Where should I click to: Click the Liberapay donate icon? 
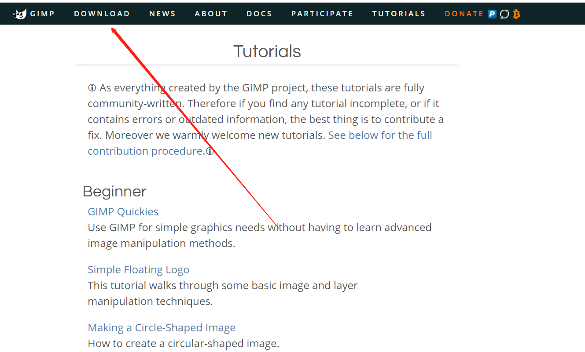[504, 14]
